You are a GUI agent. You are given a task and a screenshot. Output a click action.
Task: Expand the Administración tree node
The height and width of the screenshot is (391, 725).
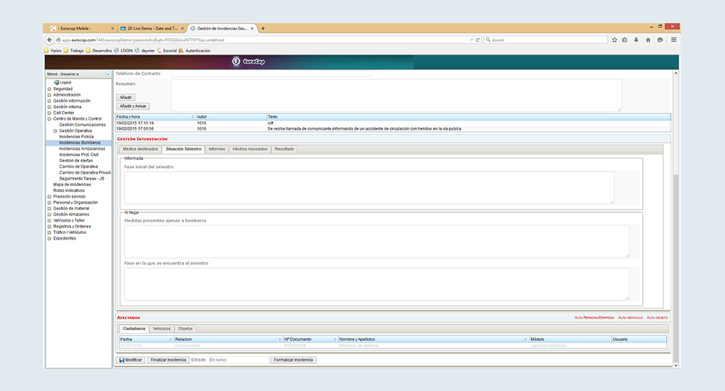pos(49,95)
